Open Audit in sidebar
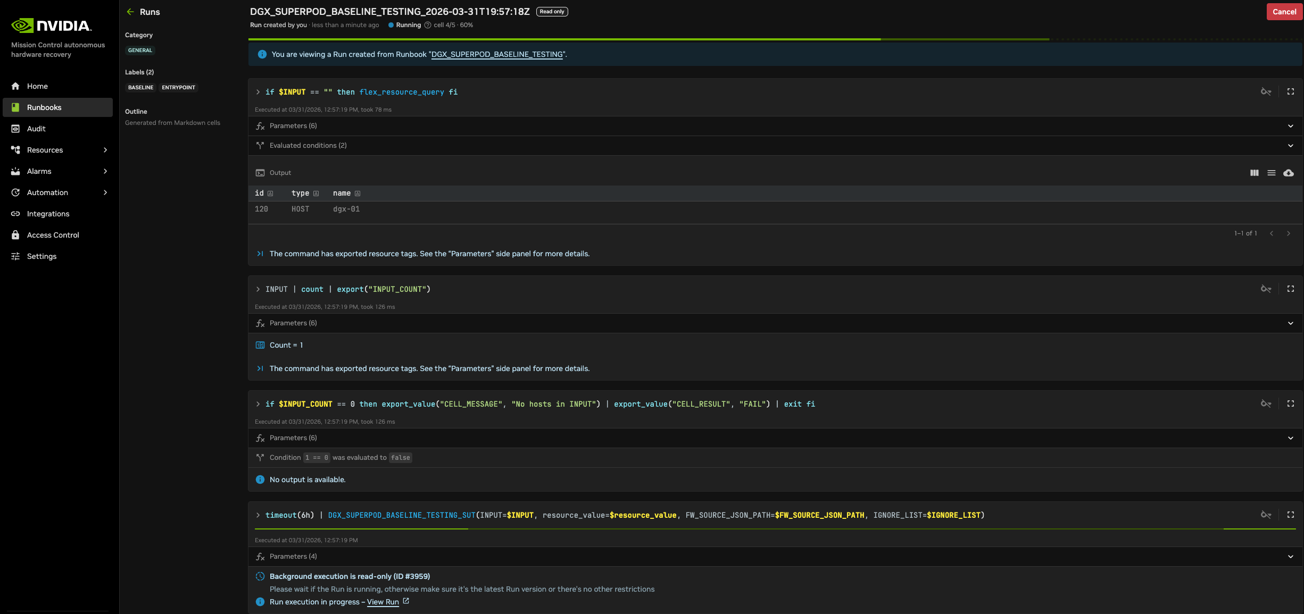The image size is (1304, 614). (57, 129)
